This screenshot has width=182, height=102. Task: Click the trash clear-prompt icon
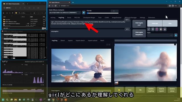pos(153,29)
